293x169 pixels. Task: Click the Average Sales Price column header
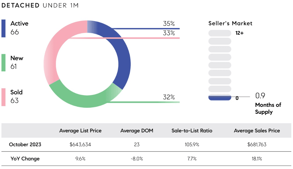(257, 131)
